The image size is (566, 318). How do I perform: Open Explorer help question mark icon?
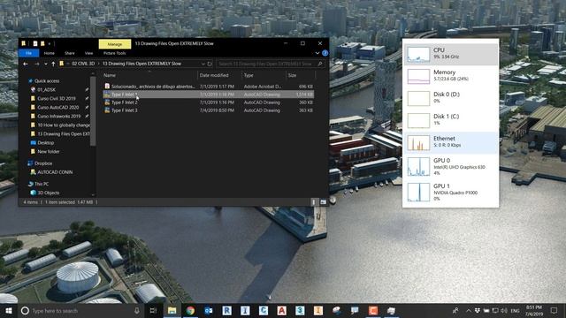click(325, 53)
